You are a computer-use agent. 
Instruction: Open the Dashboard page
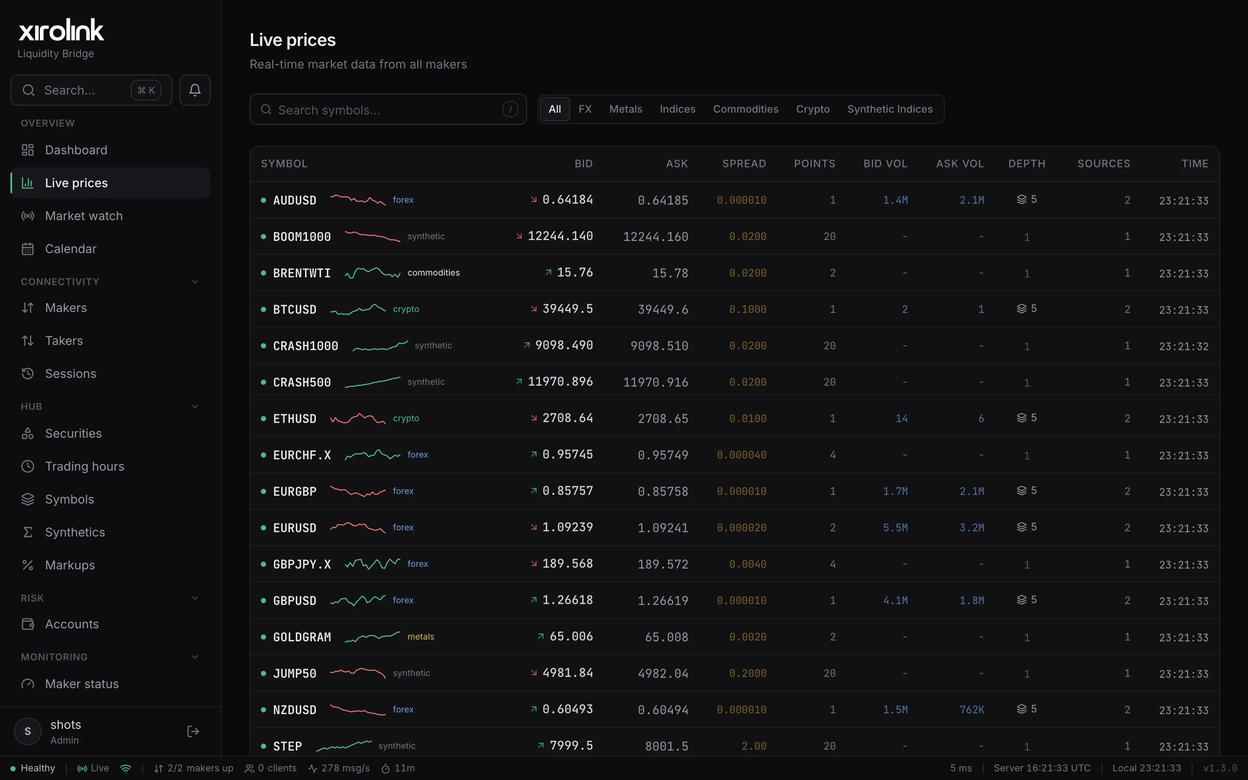click(110, 150)
